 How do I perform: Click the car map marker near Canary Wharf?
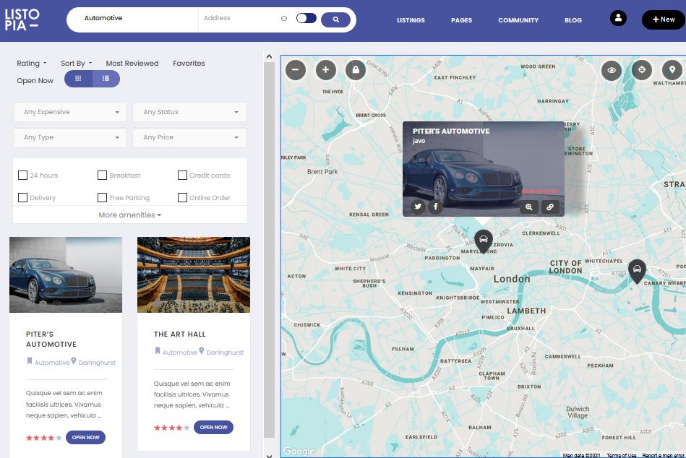pos(637,270)
